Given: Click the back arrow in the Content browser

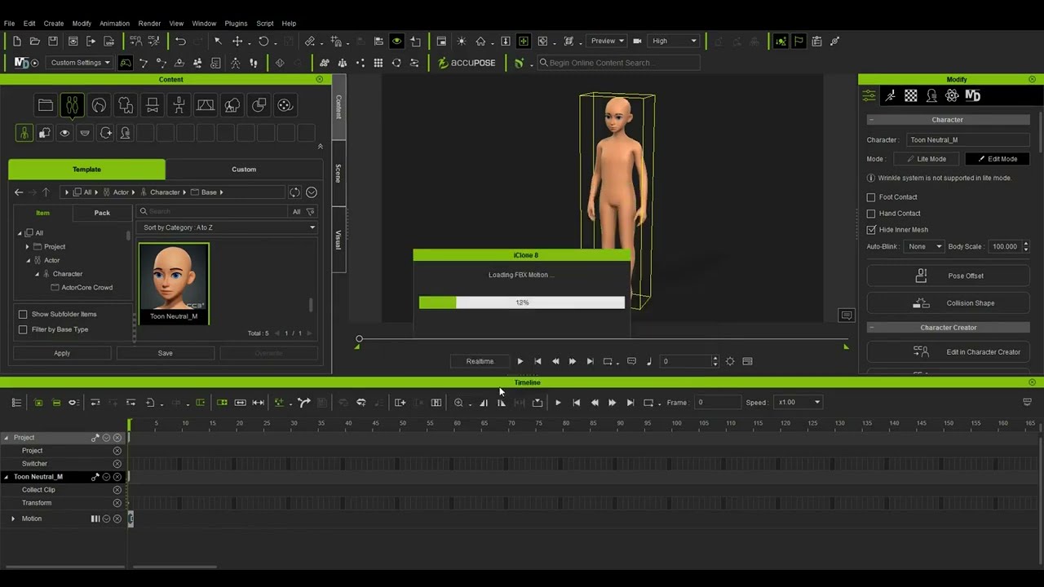Looking at the screenshot, I should tap(19, 192).
